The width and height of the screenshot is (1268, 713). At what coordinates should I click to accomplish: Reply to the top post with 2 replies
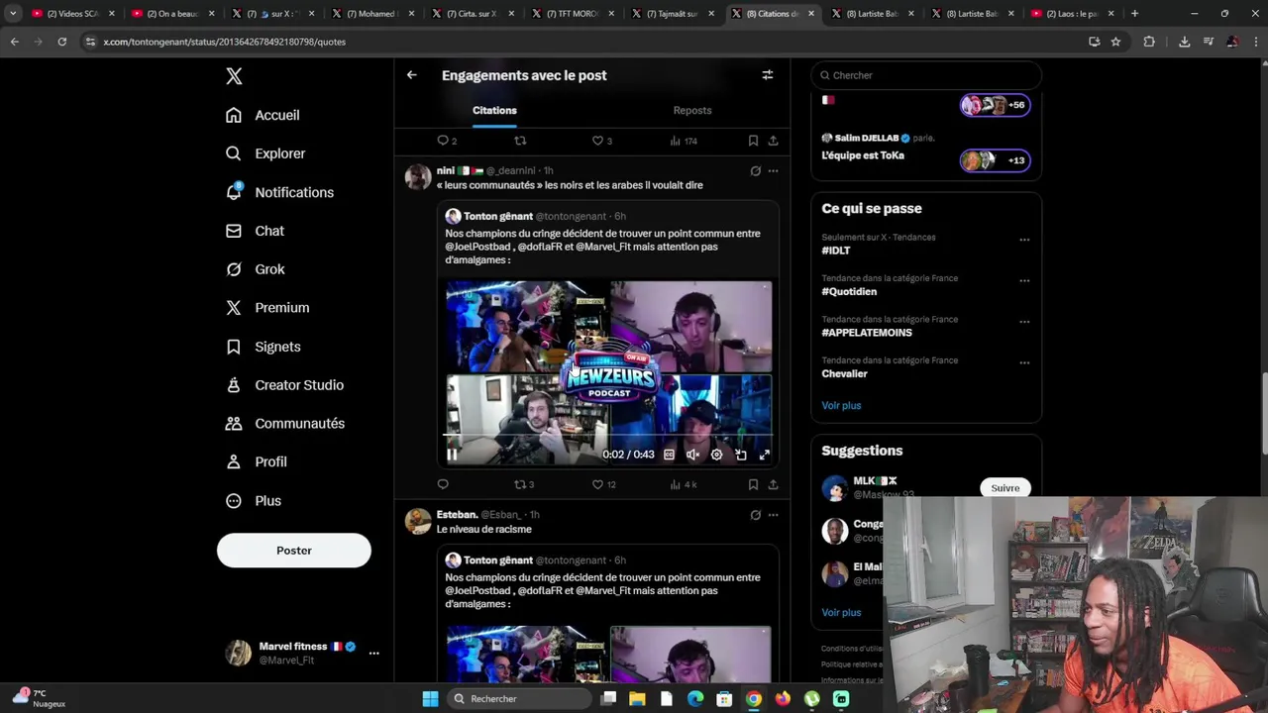pyautogui.click(x=447, y=141)
